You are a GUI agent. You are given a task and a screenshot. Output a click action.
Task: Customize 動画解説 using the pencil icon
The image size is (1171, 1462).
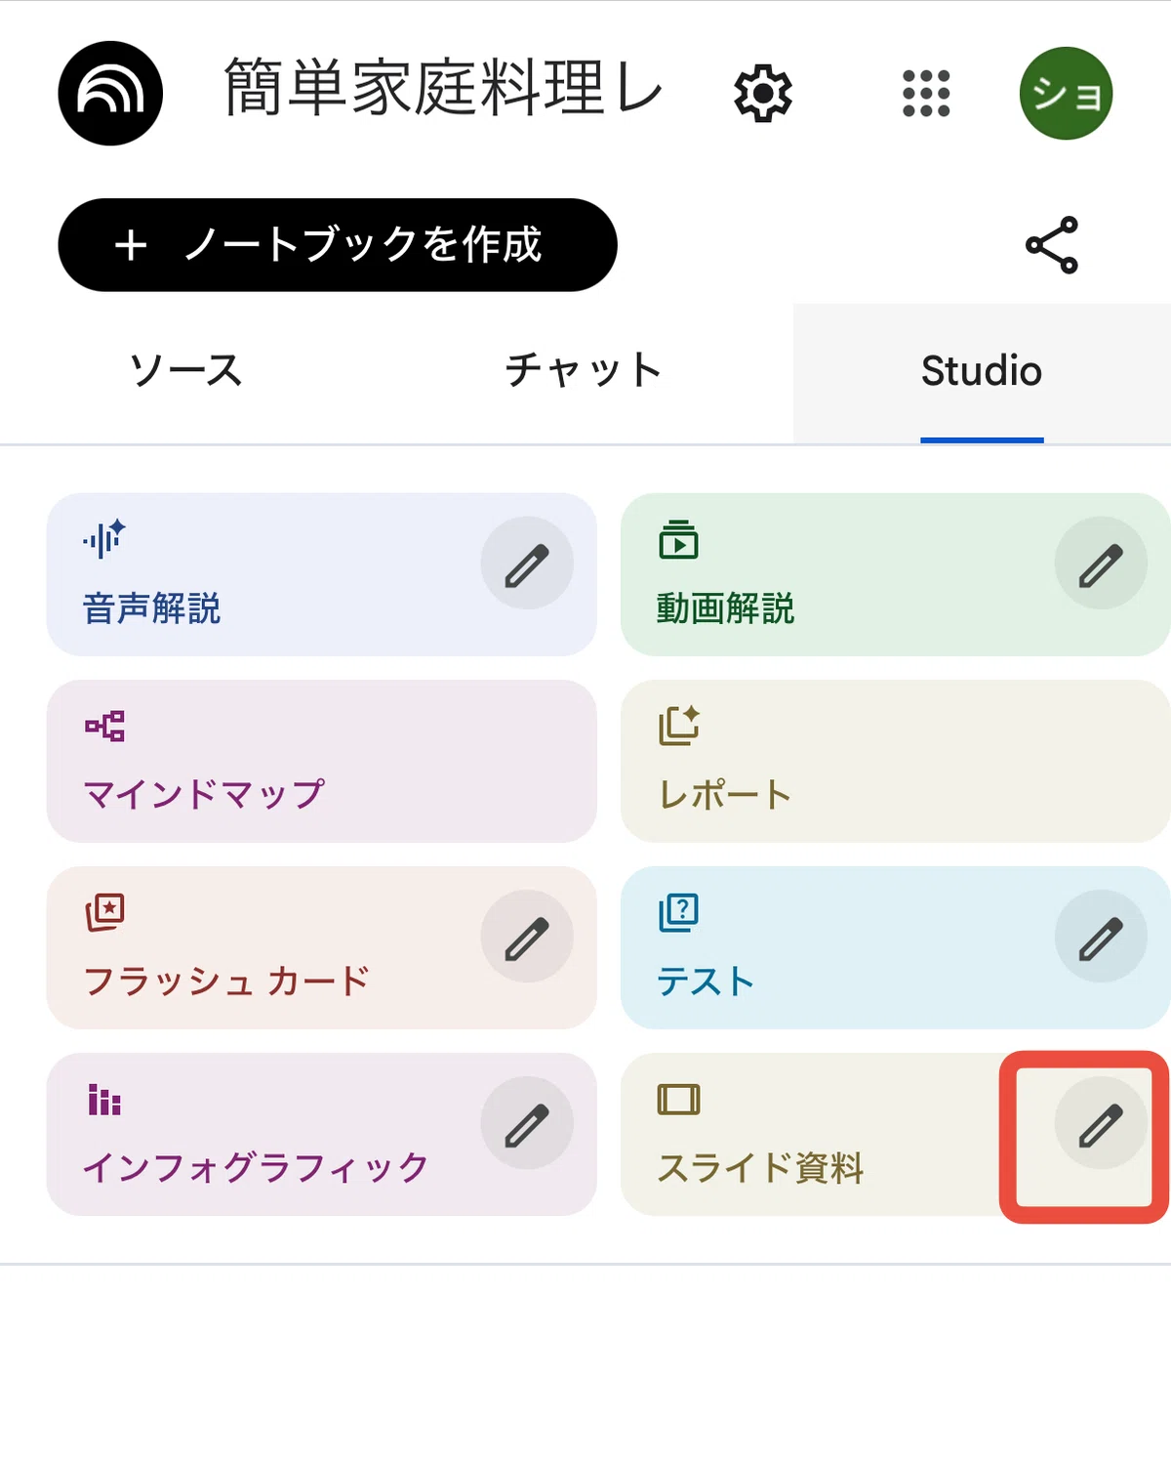(1101, 564)
